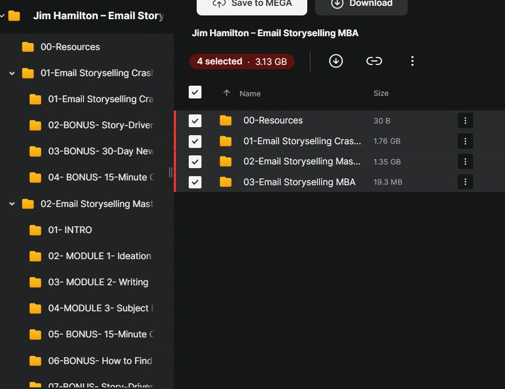Open options menu for 03-Email Storyselling MBA row
The image size is (505, 389).
tap(465, 182)
